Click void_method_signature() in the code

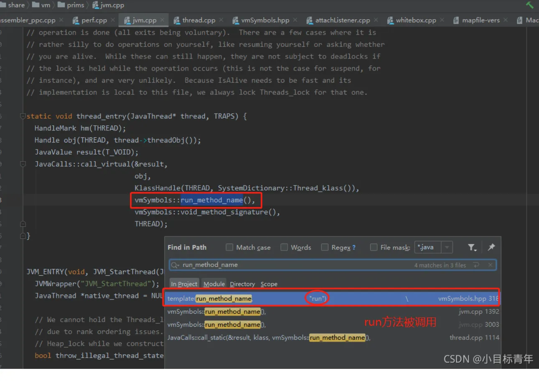[228, 212]
